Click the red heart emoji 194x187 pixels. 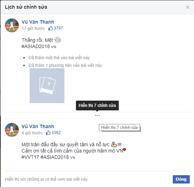124,150
